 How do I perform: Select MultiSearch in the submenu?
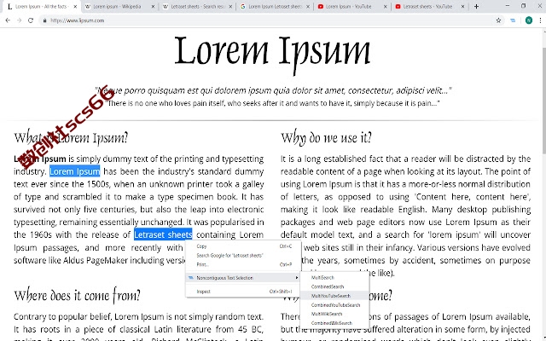pyautogui.click(x=334, y=278)
